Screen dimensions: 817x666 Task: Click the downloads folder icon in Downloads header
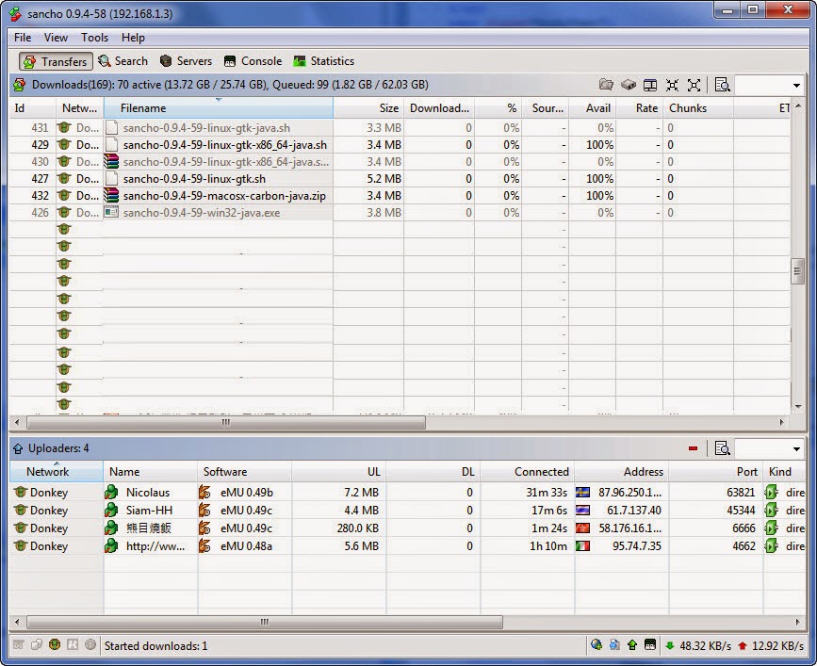(x=606, y=85)
